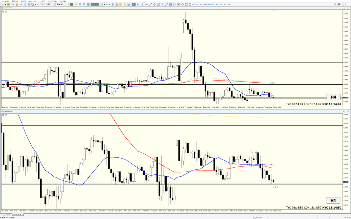This screenshot has width=351, height=219.
Task: Expand the indicators dropdown arrow
Action: click(x=104, y=4)
